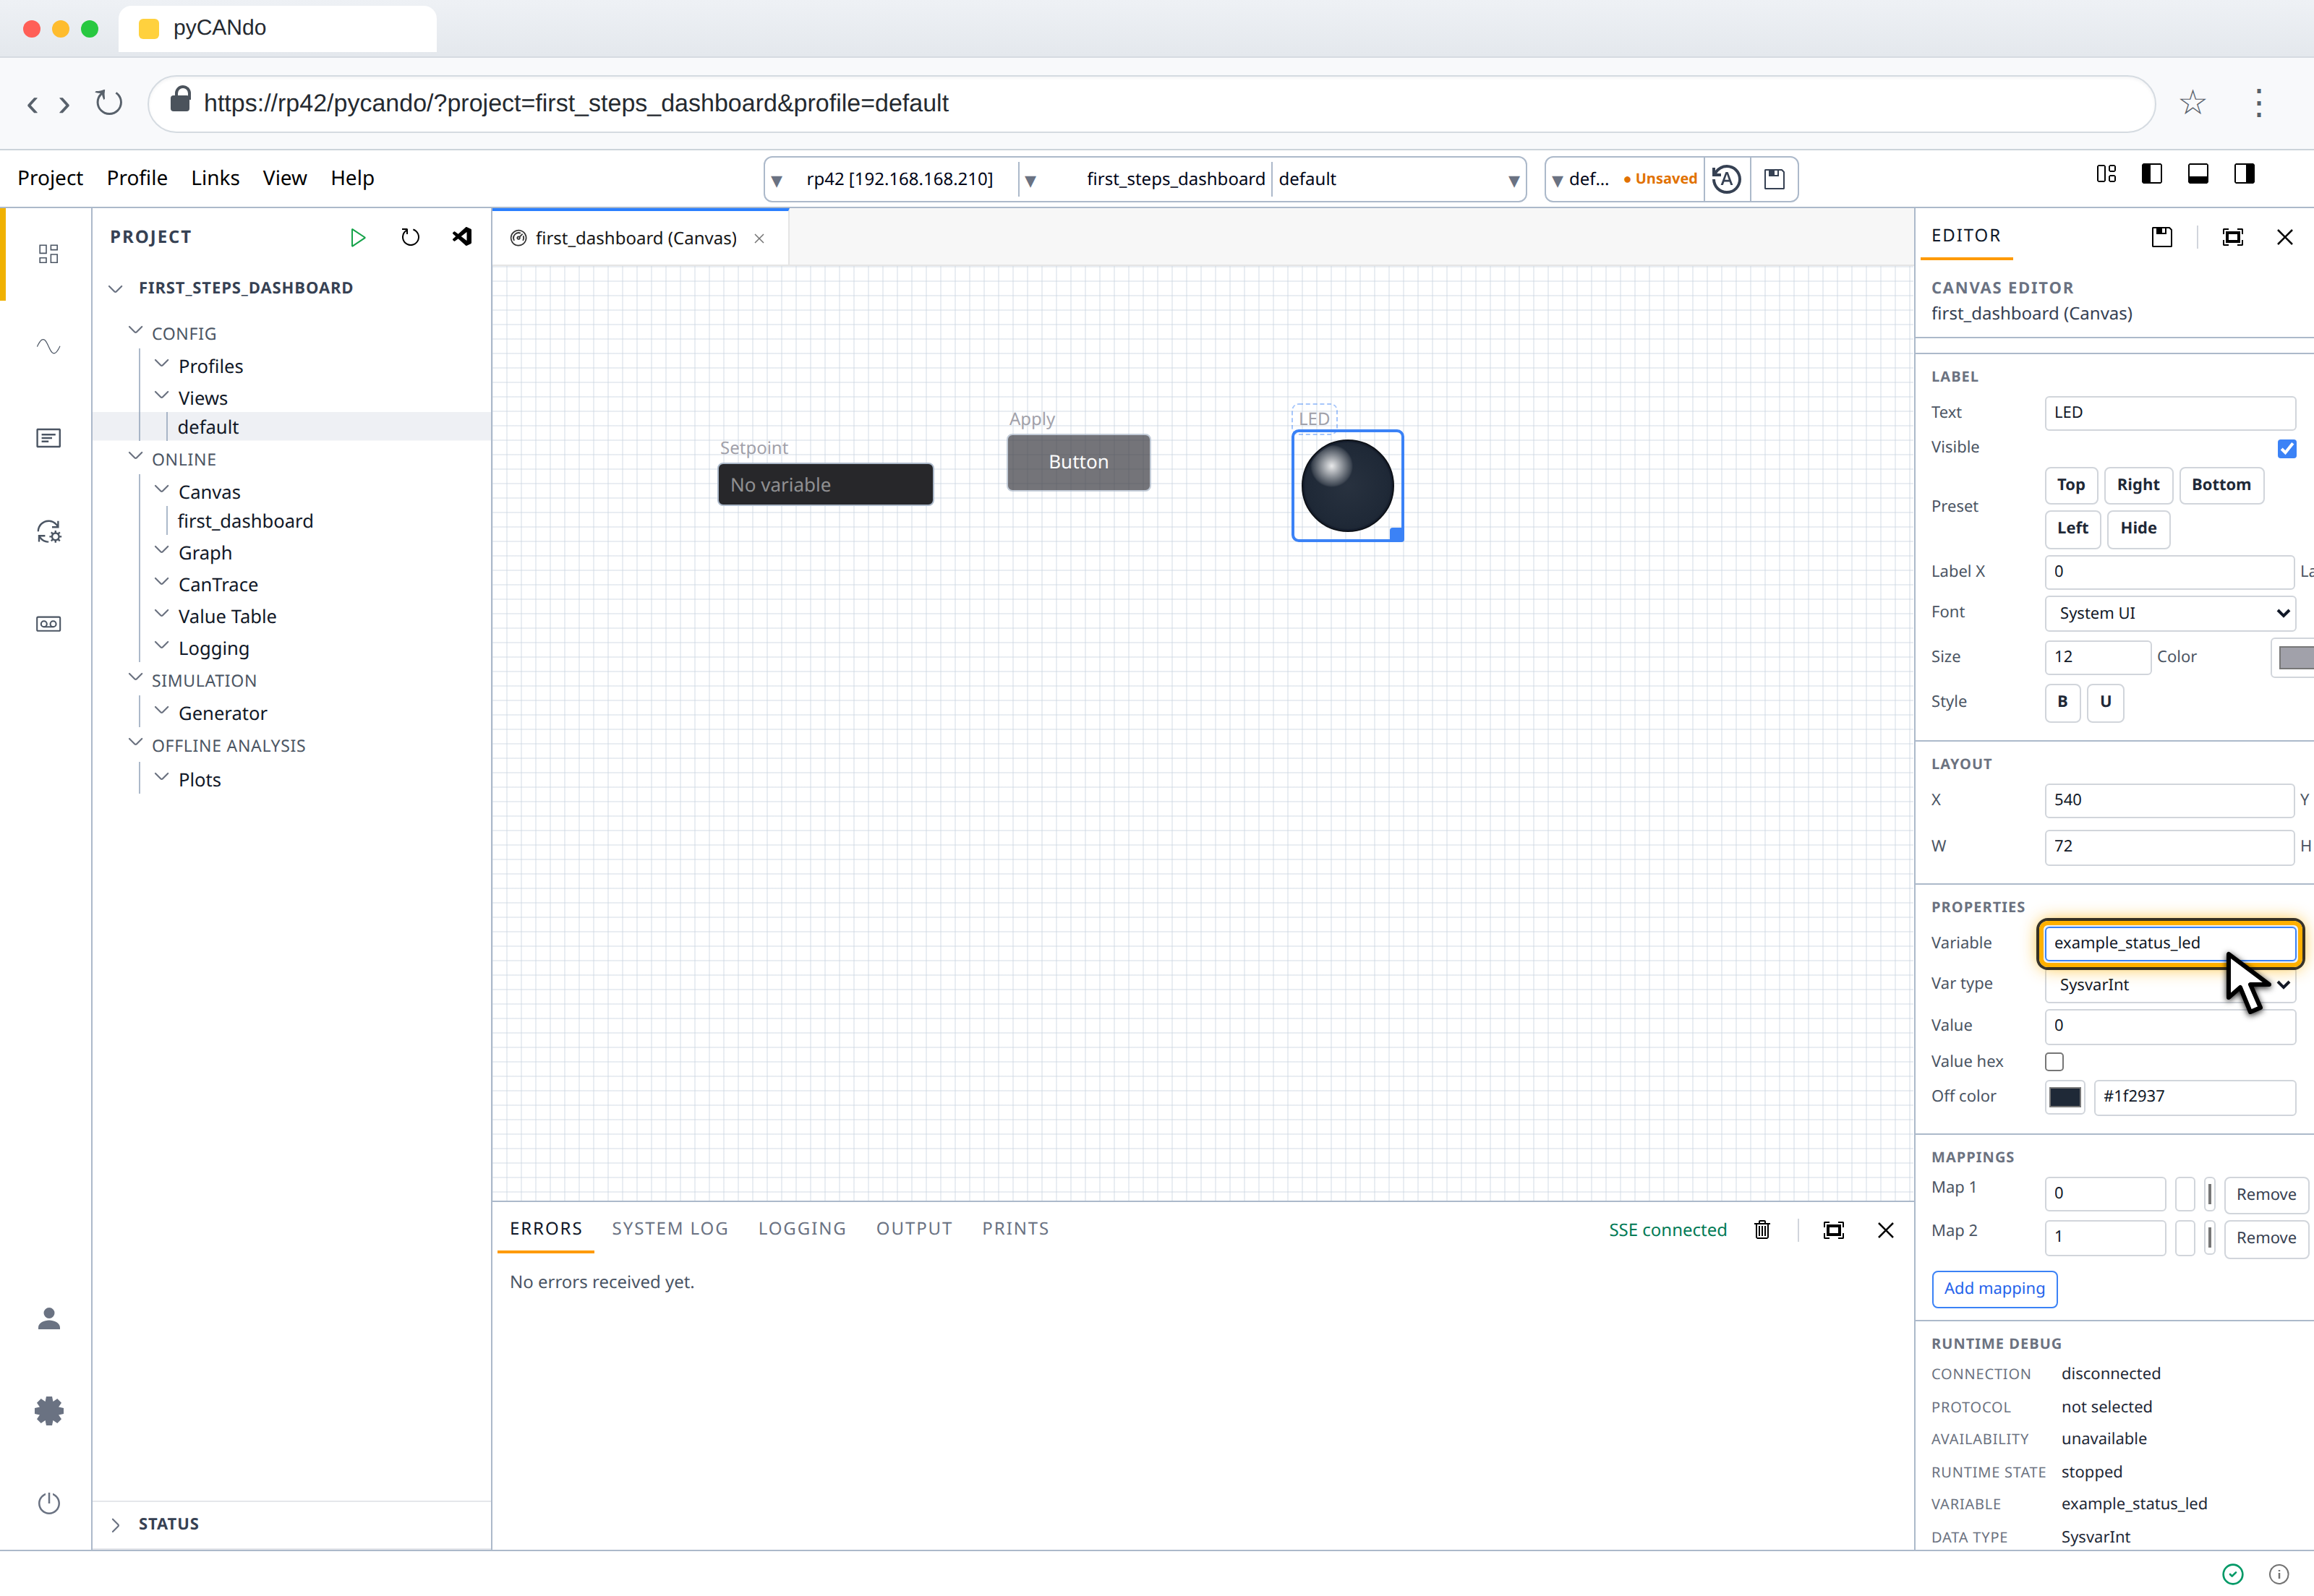Expand the STATUS section in the project panel
2314x1596 pixels.
coord(168,1524)
